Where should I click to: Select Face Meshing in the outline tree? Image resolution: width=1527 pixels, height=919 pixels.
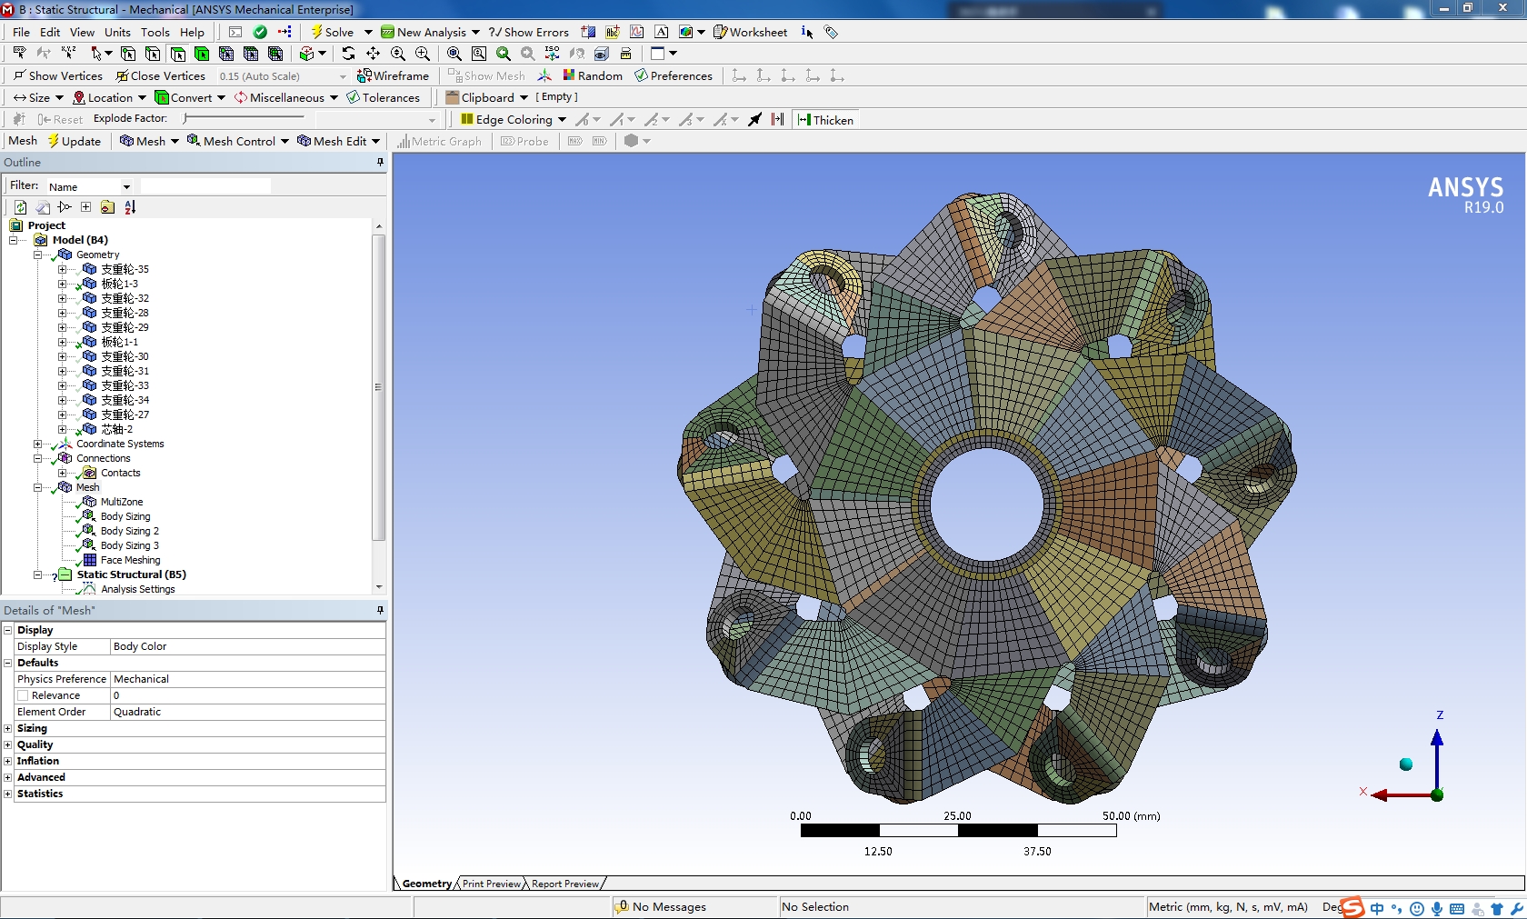[130, 560]
